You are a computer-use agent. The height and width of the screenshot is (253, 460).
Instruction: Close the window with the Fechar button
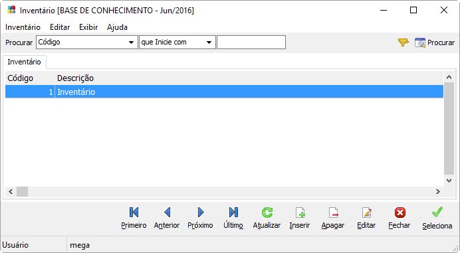tap(400, 218)
